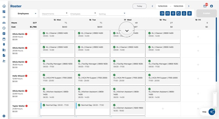Viewport: 219px width, 119px height.
Task: Click the export share toolbar icon
Action: point(184,13)
